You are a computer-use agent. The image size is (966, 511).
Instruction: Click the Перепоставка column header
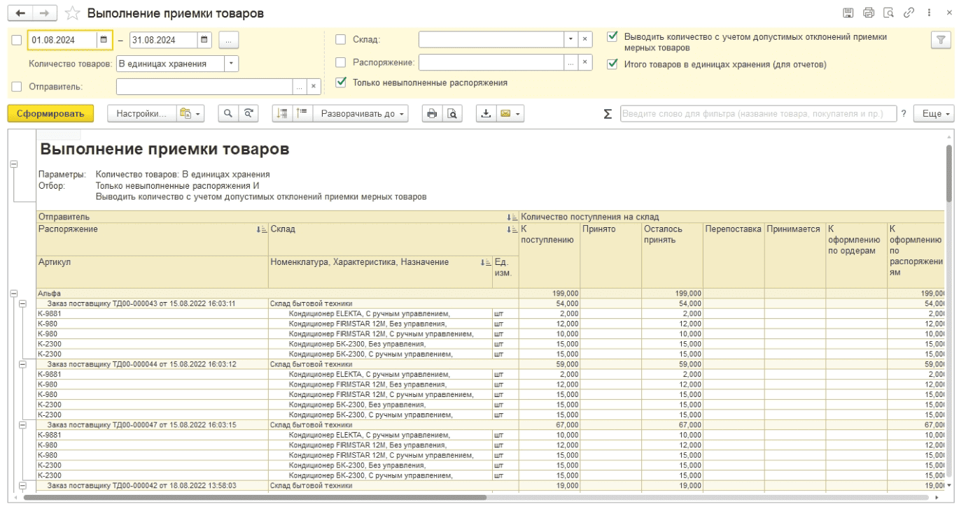[x=734, y=256]
